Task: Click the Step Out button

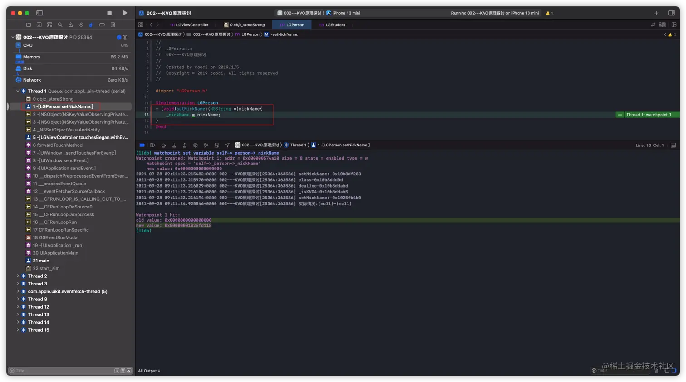Action: [x=185, y=145]
